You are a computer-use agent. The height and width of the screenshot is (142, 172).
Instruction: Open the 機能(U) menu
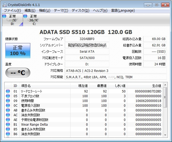45,11
